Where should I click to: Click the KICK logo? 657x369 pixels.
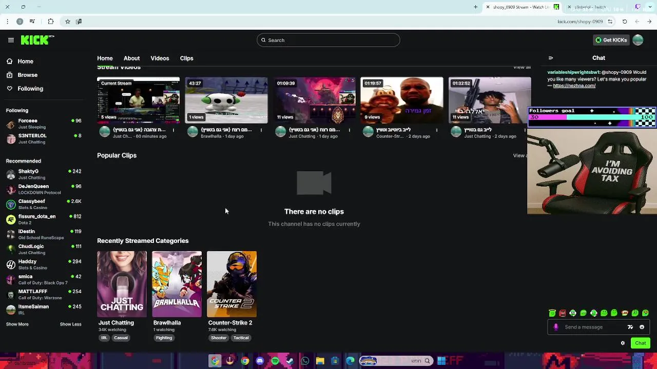pyautogui.click(x=37, y=40)
